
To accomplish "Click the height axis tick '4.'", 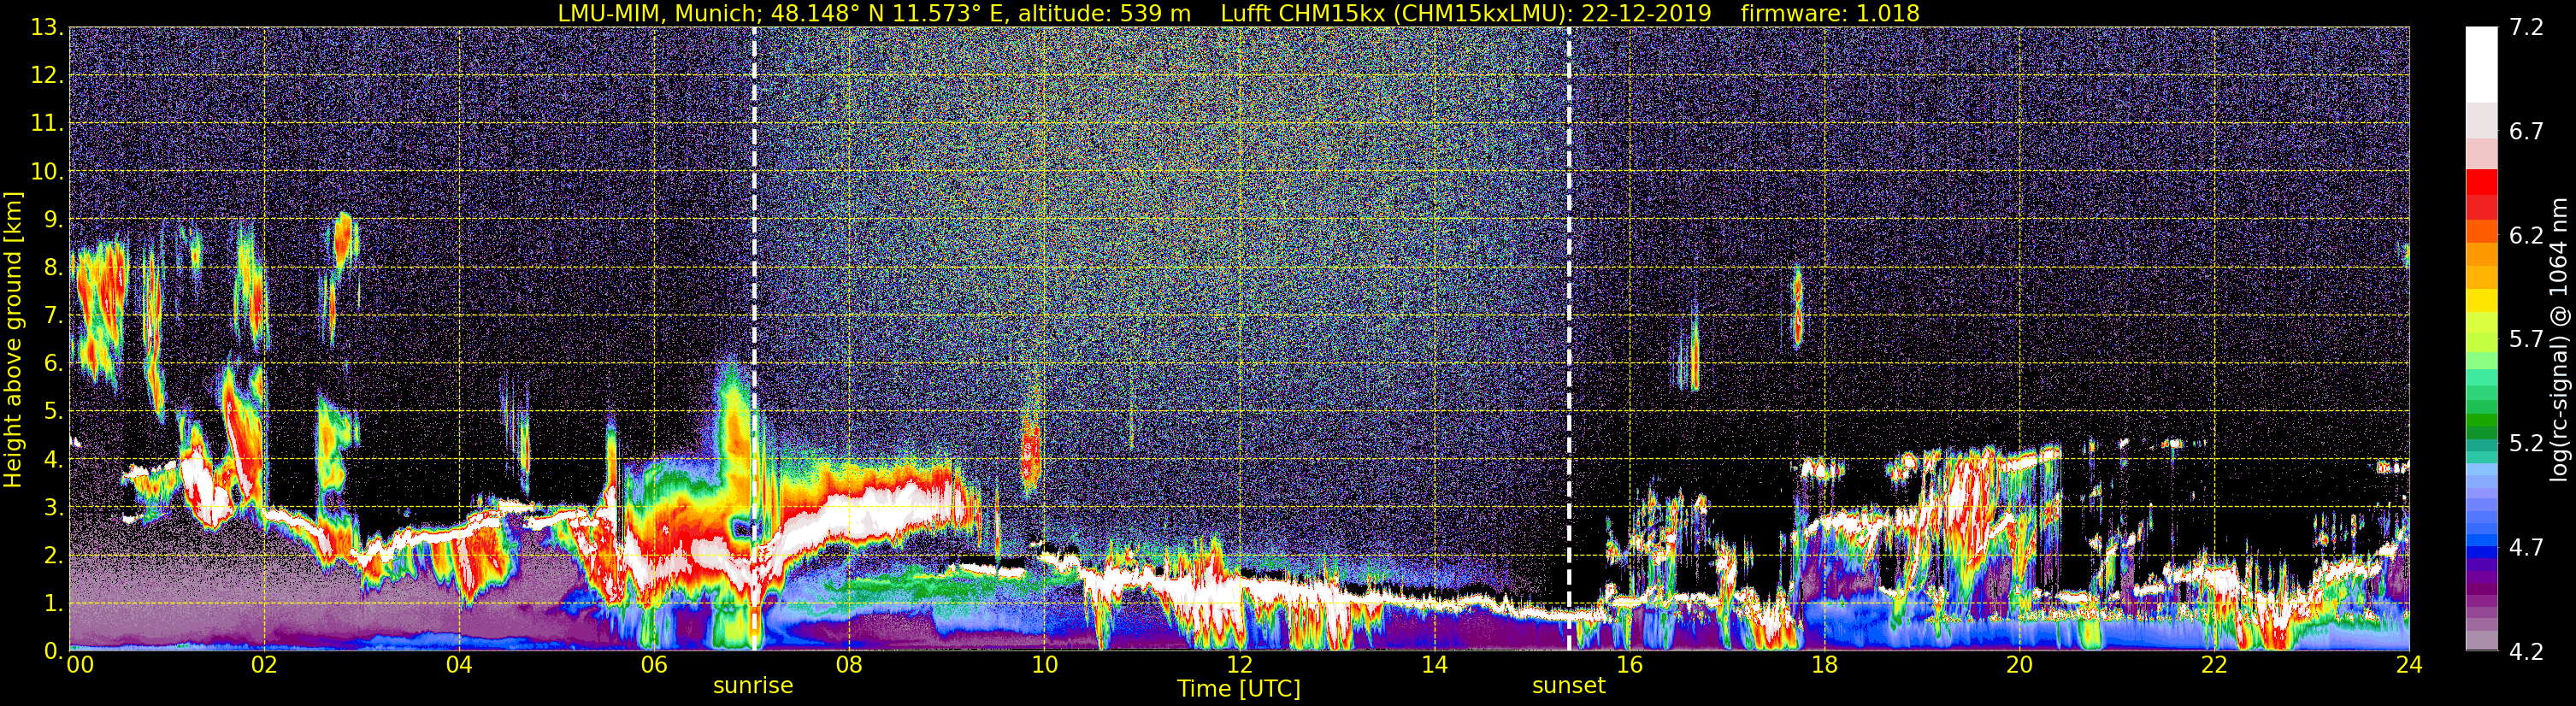I will [53, 459].
